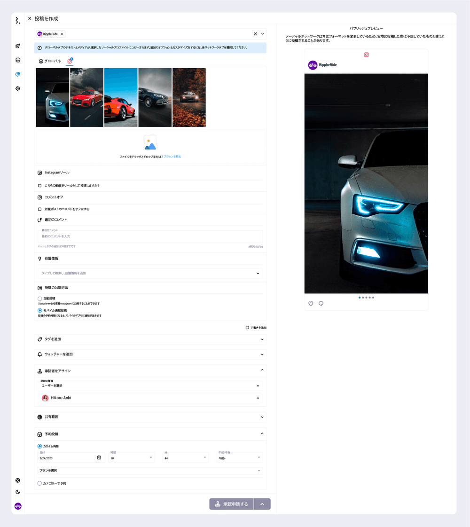Open the inbox icon in sidebar

coord(18,60)
